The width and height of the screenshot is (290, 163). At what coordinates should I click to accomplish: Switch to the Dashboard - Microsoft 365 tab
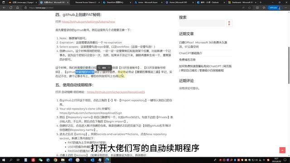[242, 2]
